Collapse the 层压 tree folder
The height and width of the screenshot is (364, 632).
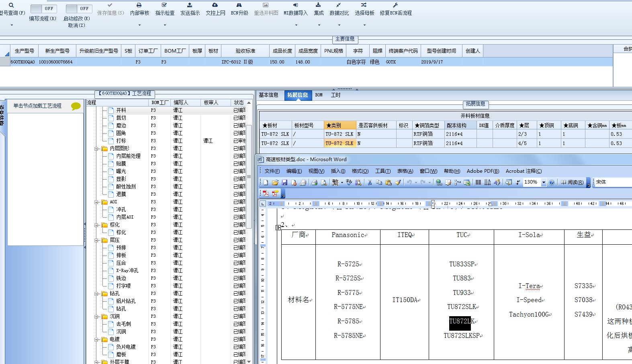coord(96,240)
